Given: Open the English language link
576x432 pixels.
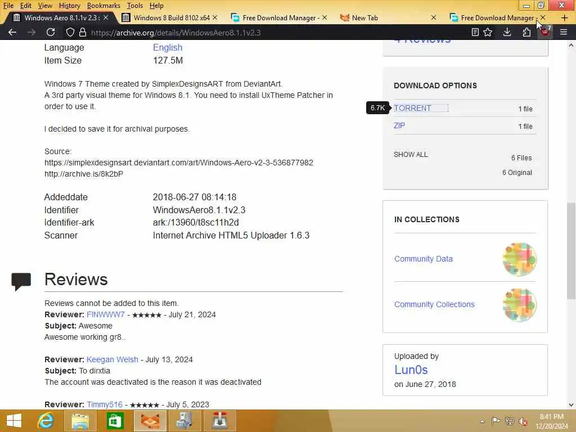Looking at the screenshot, I should (168, 47).
